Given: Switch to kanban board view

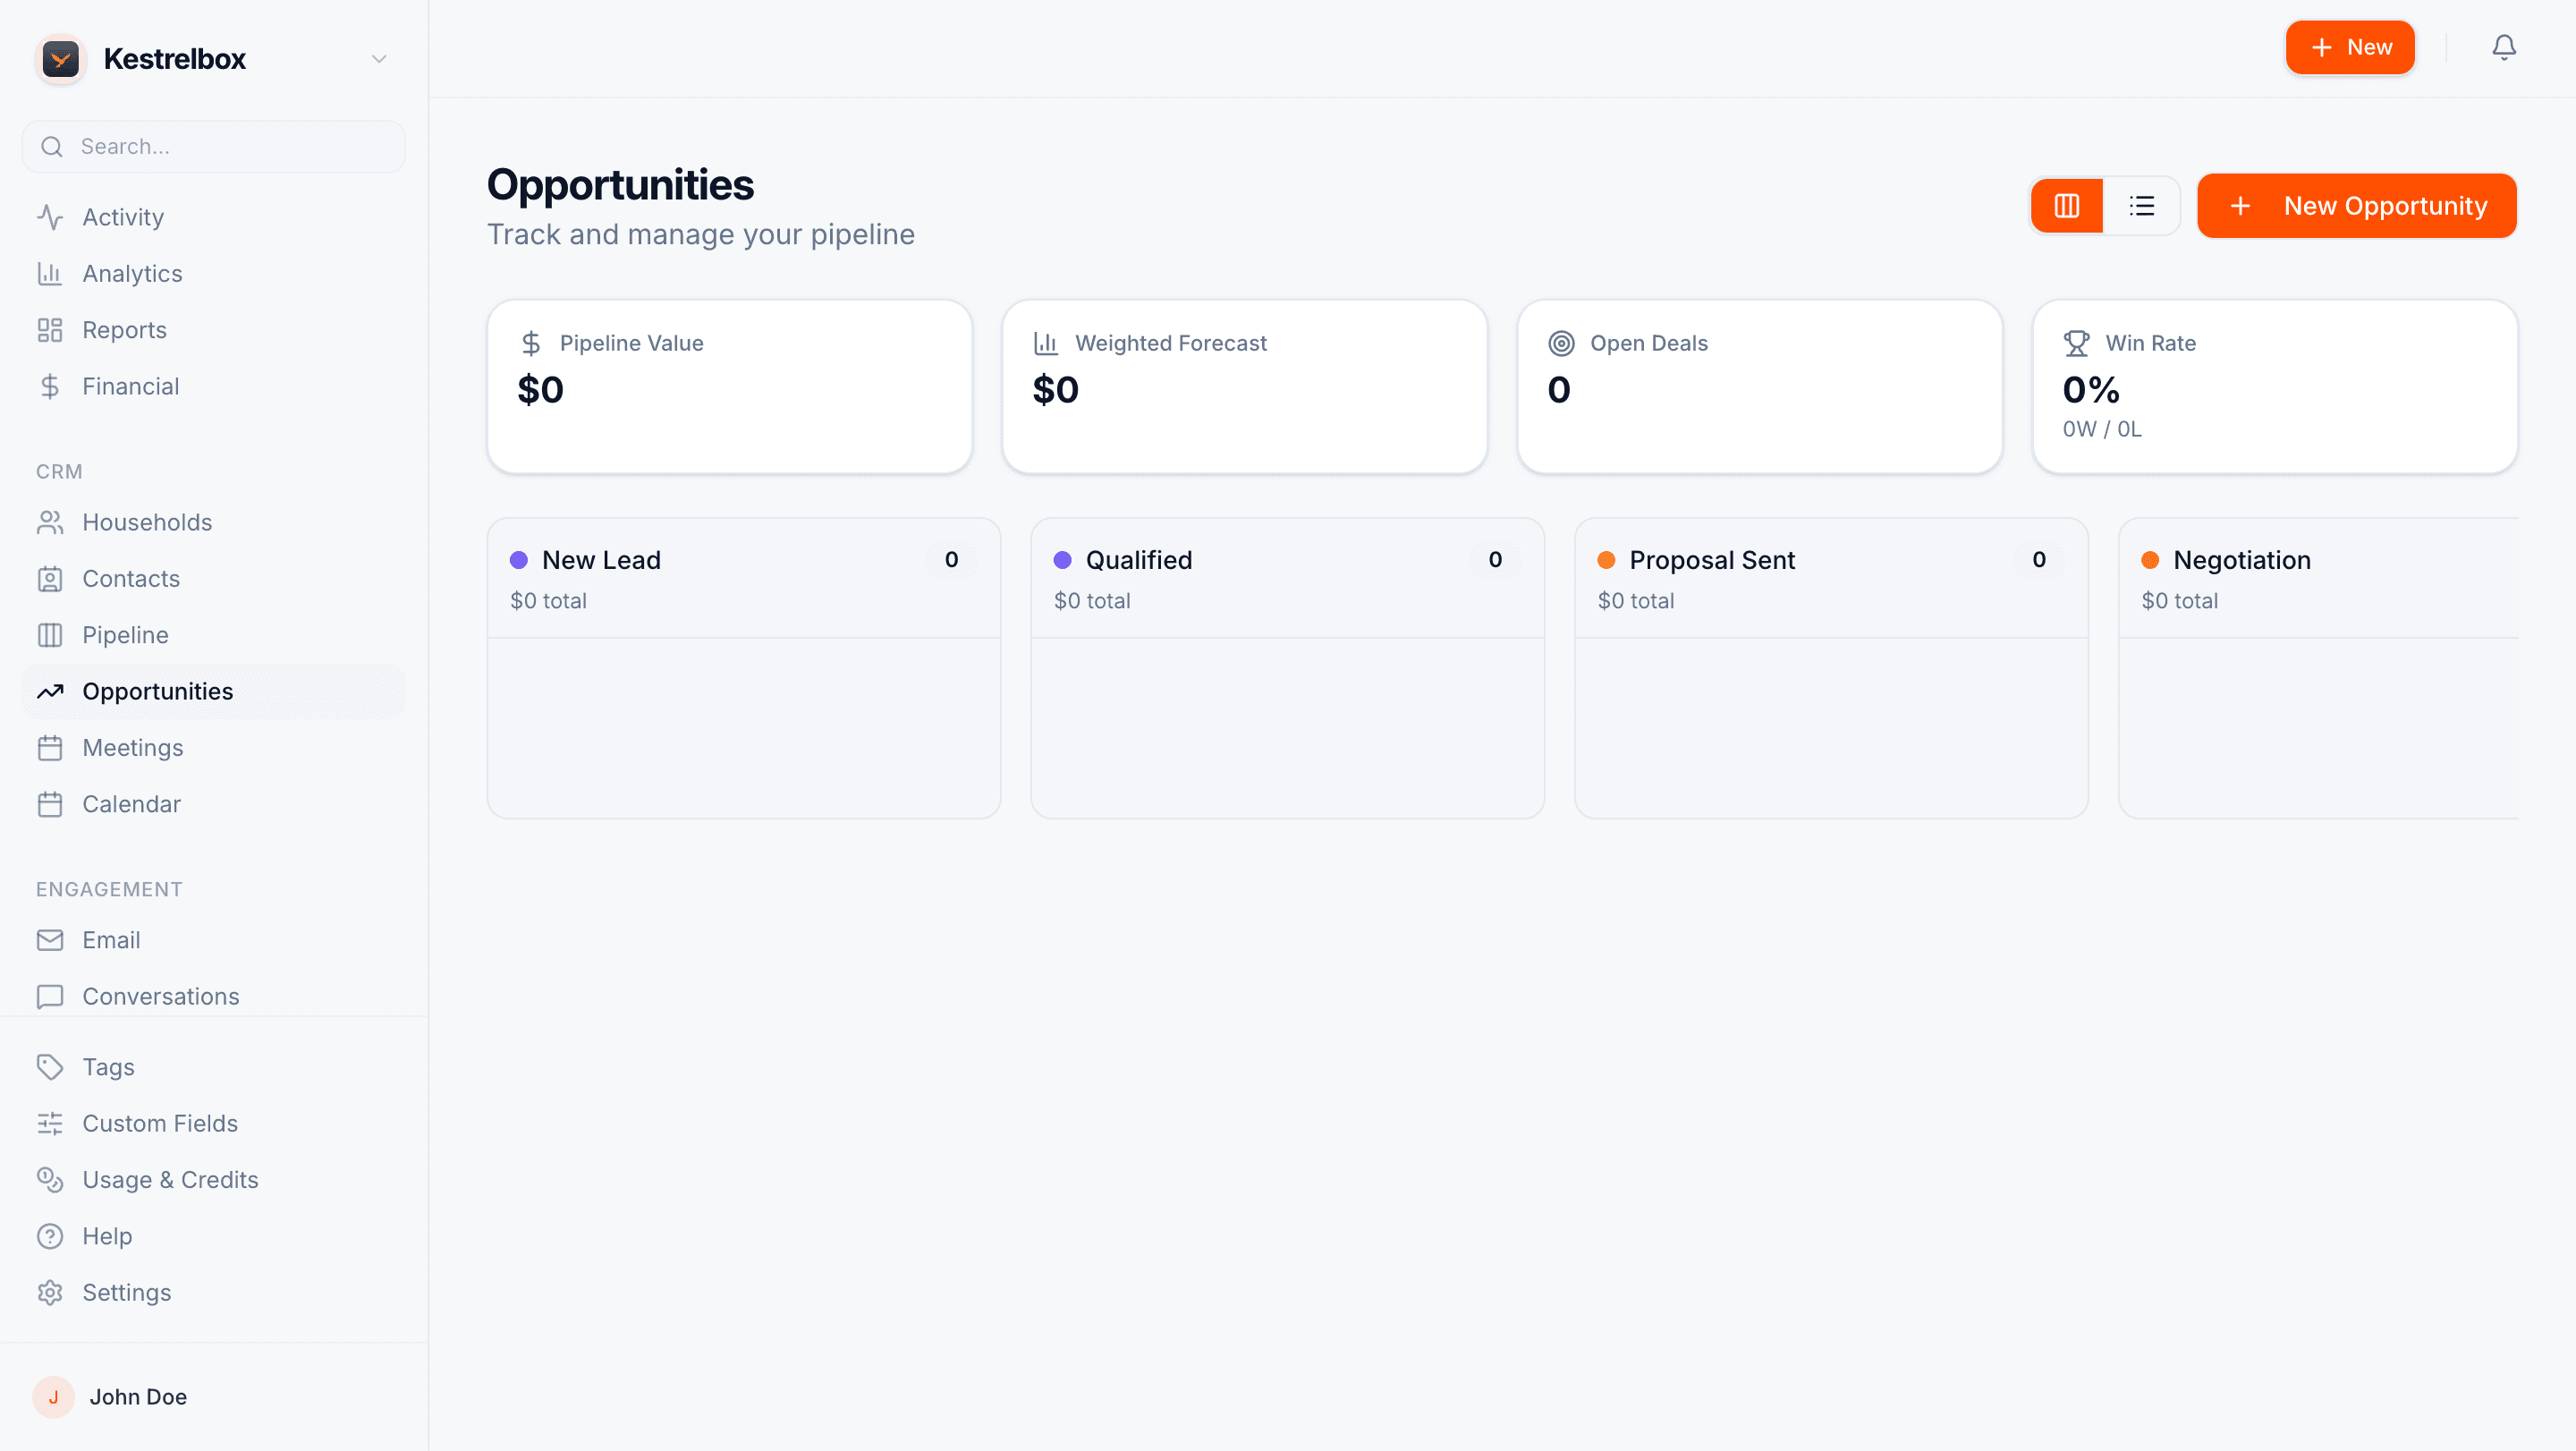Looking at the screenshot, I should [x=2066, y=205].
